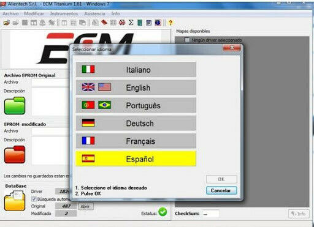
Task: Choose Deutsch as the language
Action: [x=136, y=123]
